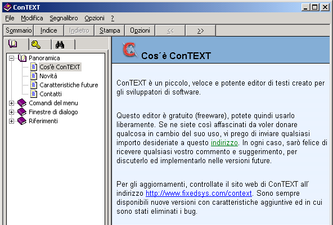Click the Cos'è ConTEXT page heading
This screenshot has height=225, width=333.
point(176,56)
